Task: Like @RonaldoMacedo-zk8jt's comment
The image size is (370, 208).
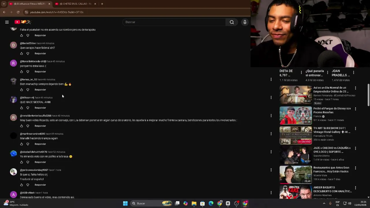Action: tap(21, 72)
